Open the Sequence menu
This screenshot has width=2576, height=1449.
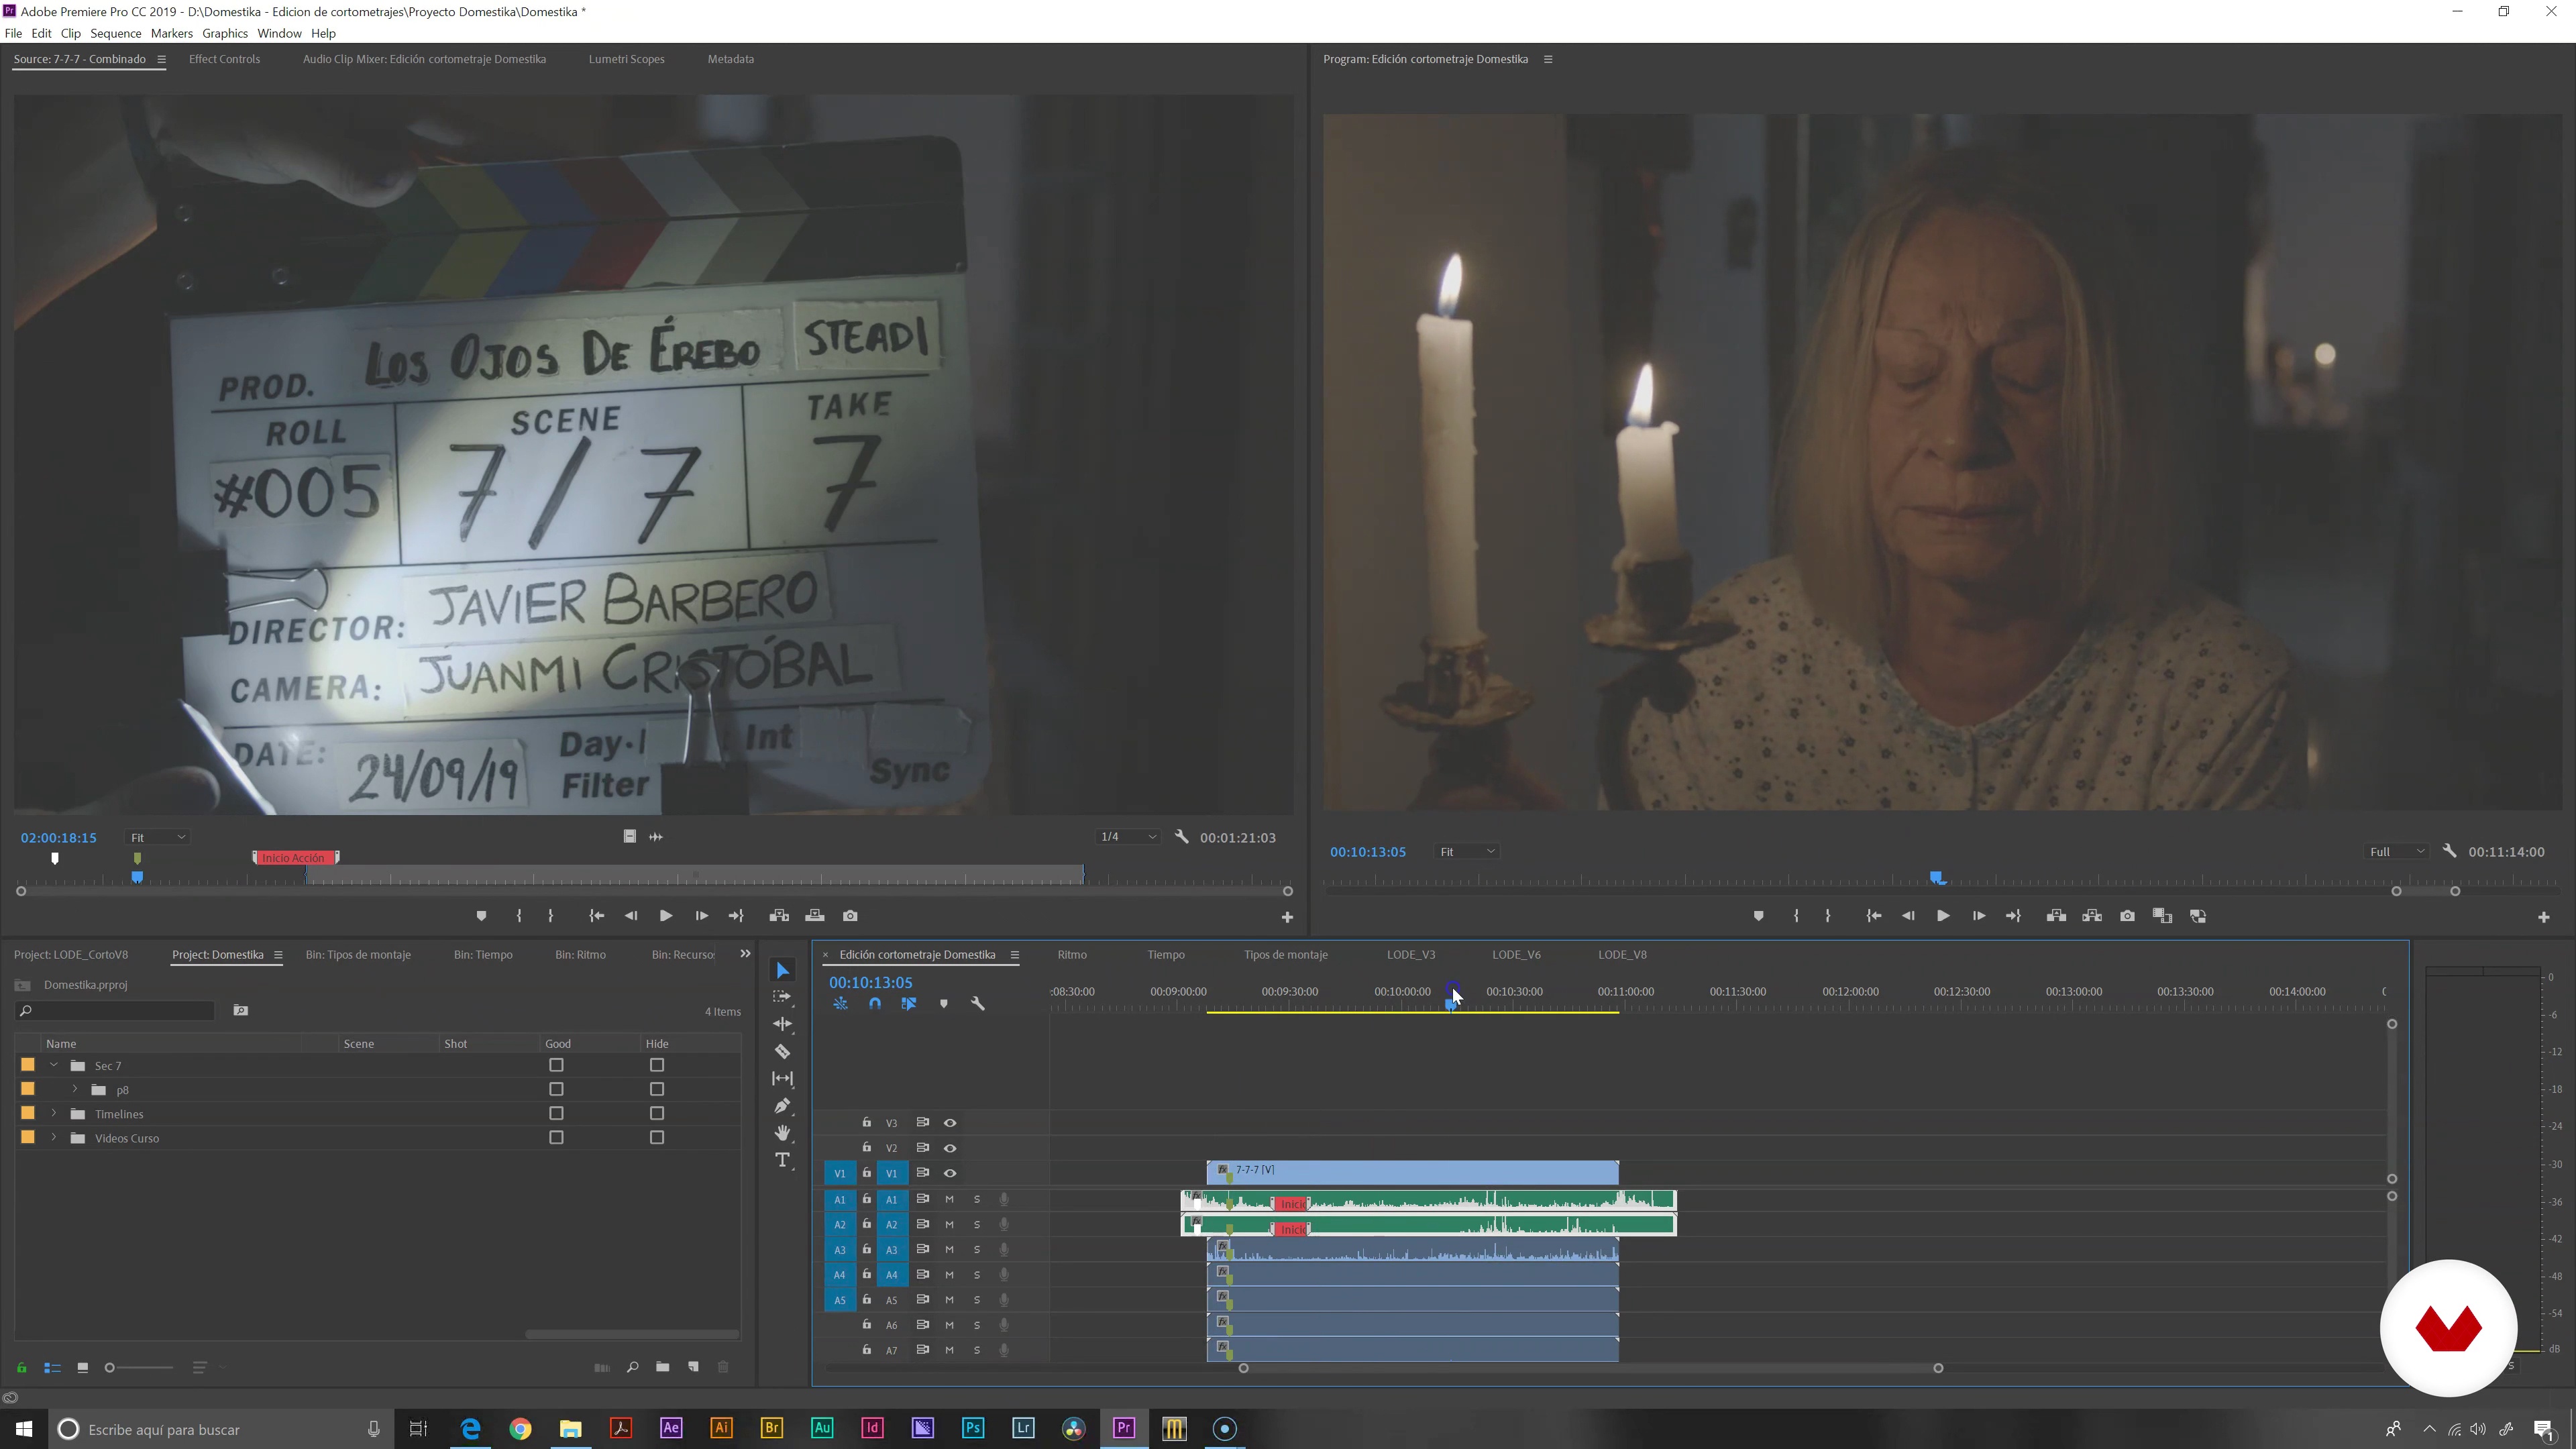[x=116, y=33]
